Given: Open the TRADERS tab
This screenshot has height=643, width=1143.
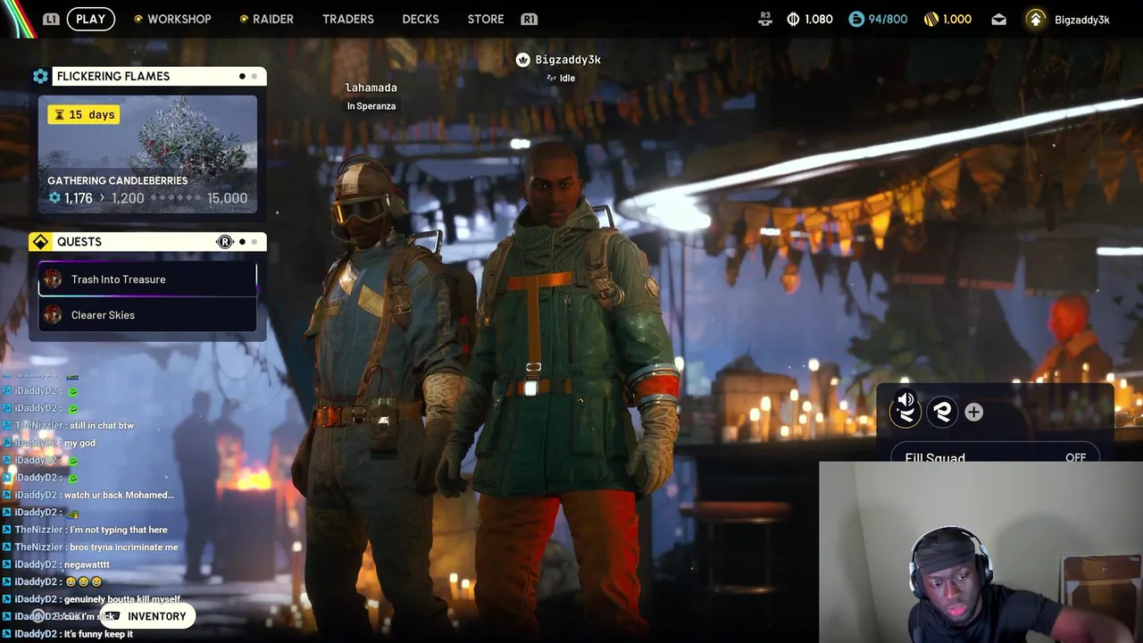Looking at the screenshot, I should pos(348,19).
